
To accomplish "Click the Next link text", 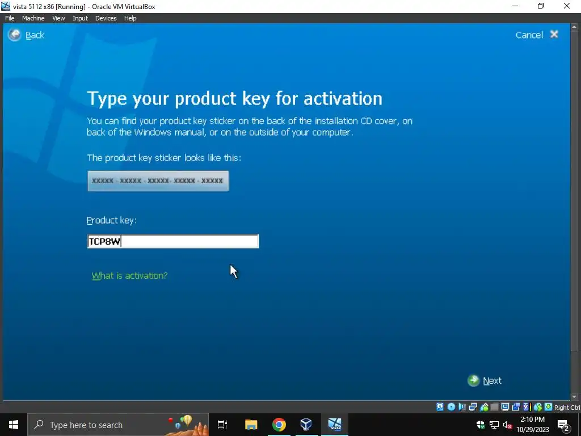I will 492,381.
